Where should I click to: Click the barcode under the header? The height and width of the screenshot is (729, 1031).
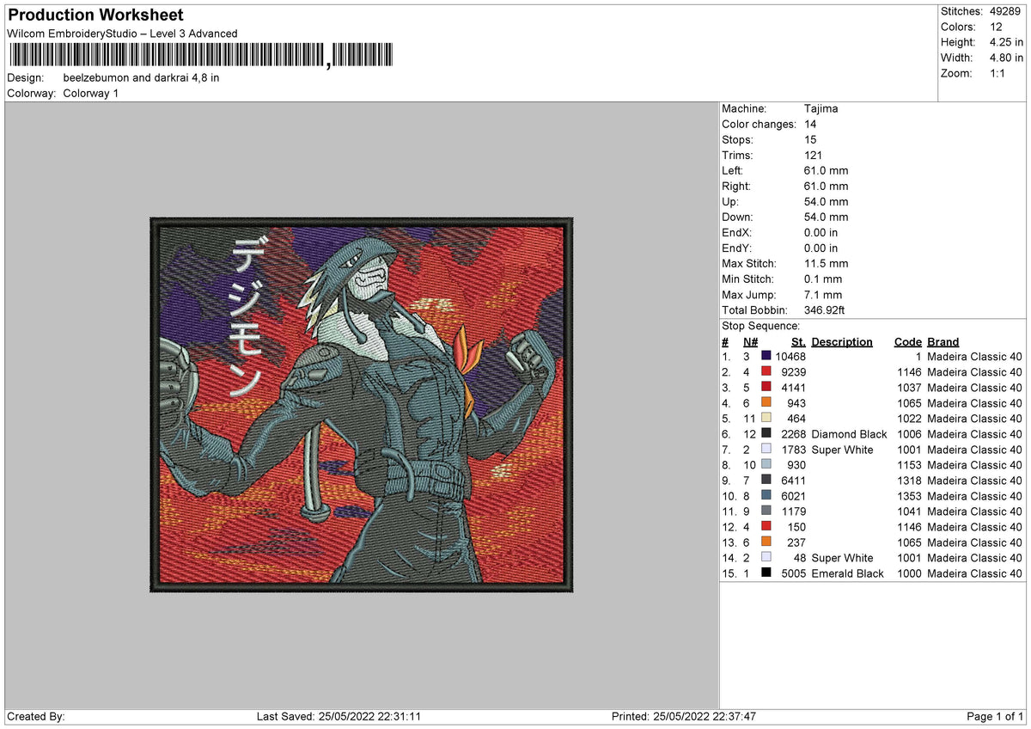(201, 57)
